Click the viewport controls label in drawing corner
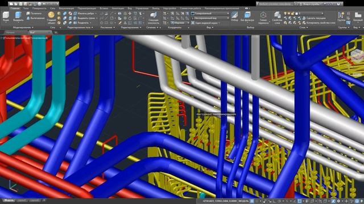364x204 pixels. point(24,38)
